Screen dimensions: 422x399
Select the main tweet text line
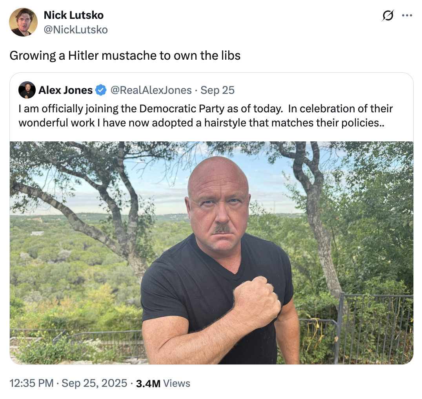coord(125,55)
